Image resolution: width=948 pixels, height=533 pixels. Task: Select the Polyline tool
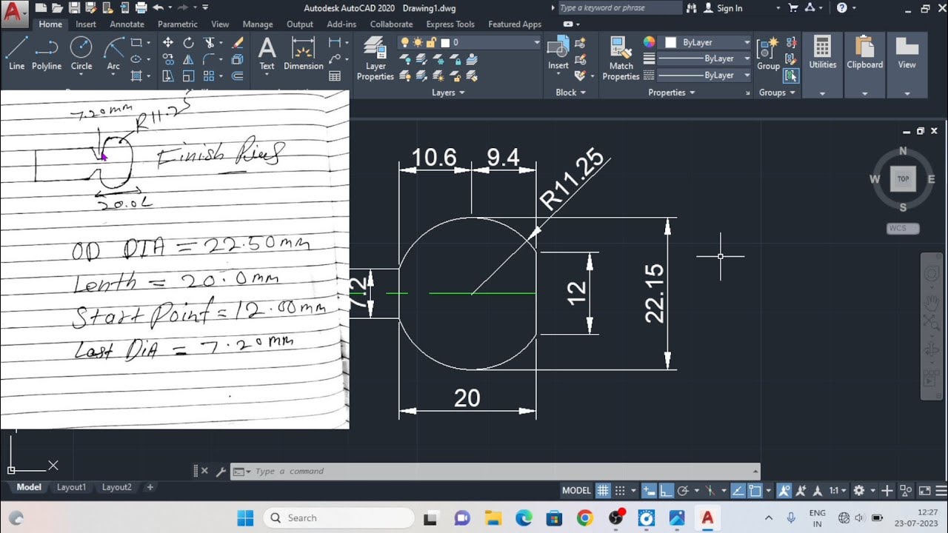click(x=47, y=53)
